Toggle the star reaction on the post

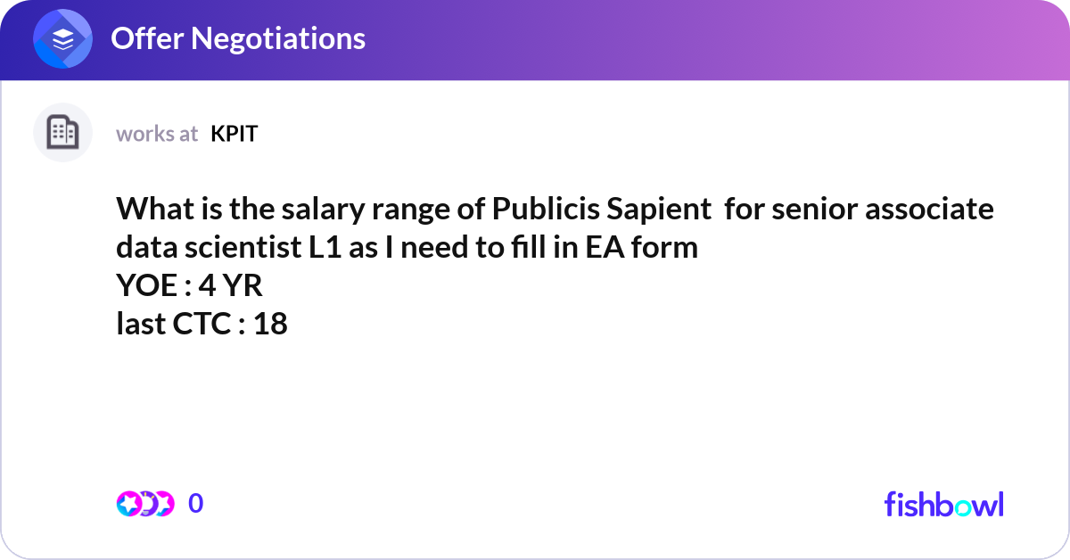[x=129, y=503]
